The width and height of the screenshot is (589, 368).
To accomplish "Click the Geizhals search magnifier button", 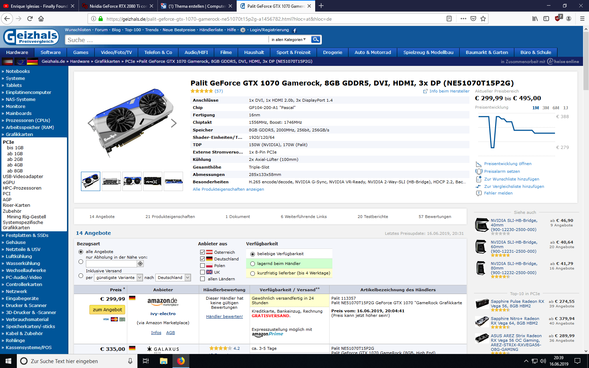I will 316,40.
